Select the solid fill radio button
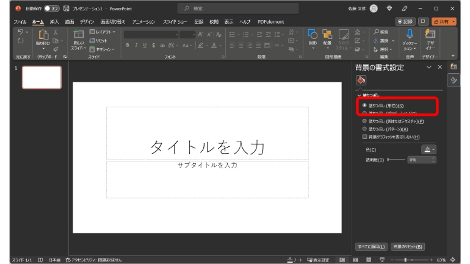Image resolution: width=470 pixels, height=264 pixels. [x=365, y=105]
